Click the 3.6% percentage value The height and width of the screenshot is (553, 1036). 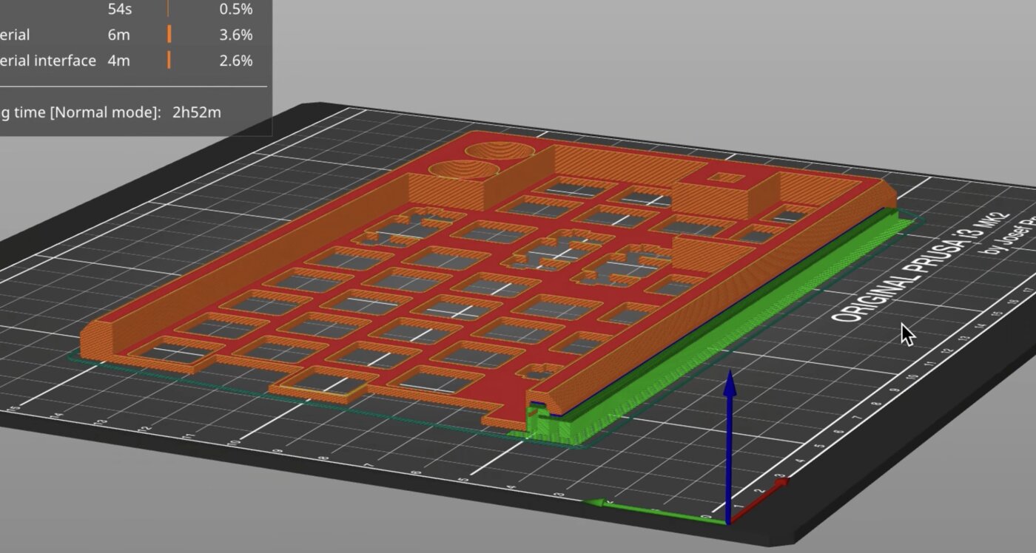click(235, 35)
